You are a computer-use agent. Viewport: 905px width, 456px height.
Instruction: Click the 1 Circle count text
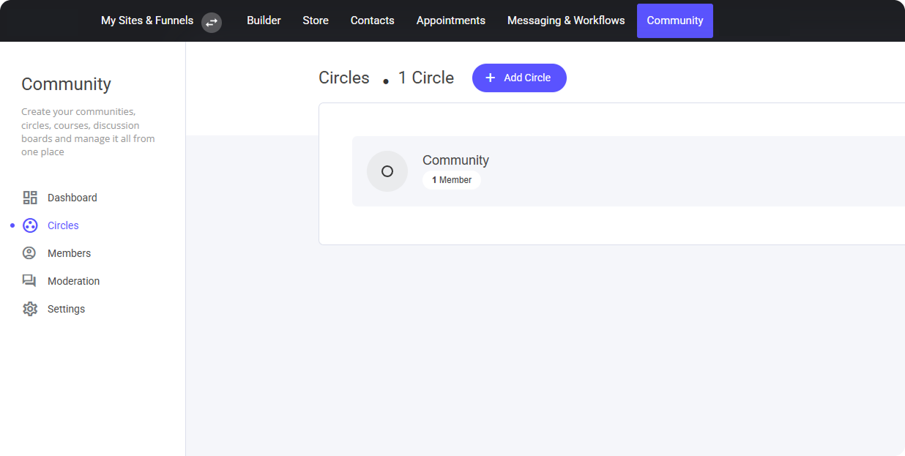pyautogui.click(x=425, y=78)
